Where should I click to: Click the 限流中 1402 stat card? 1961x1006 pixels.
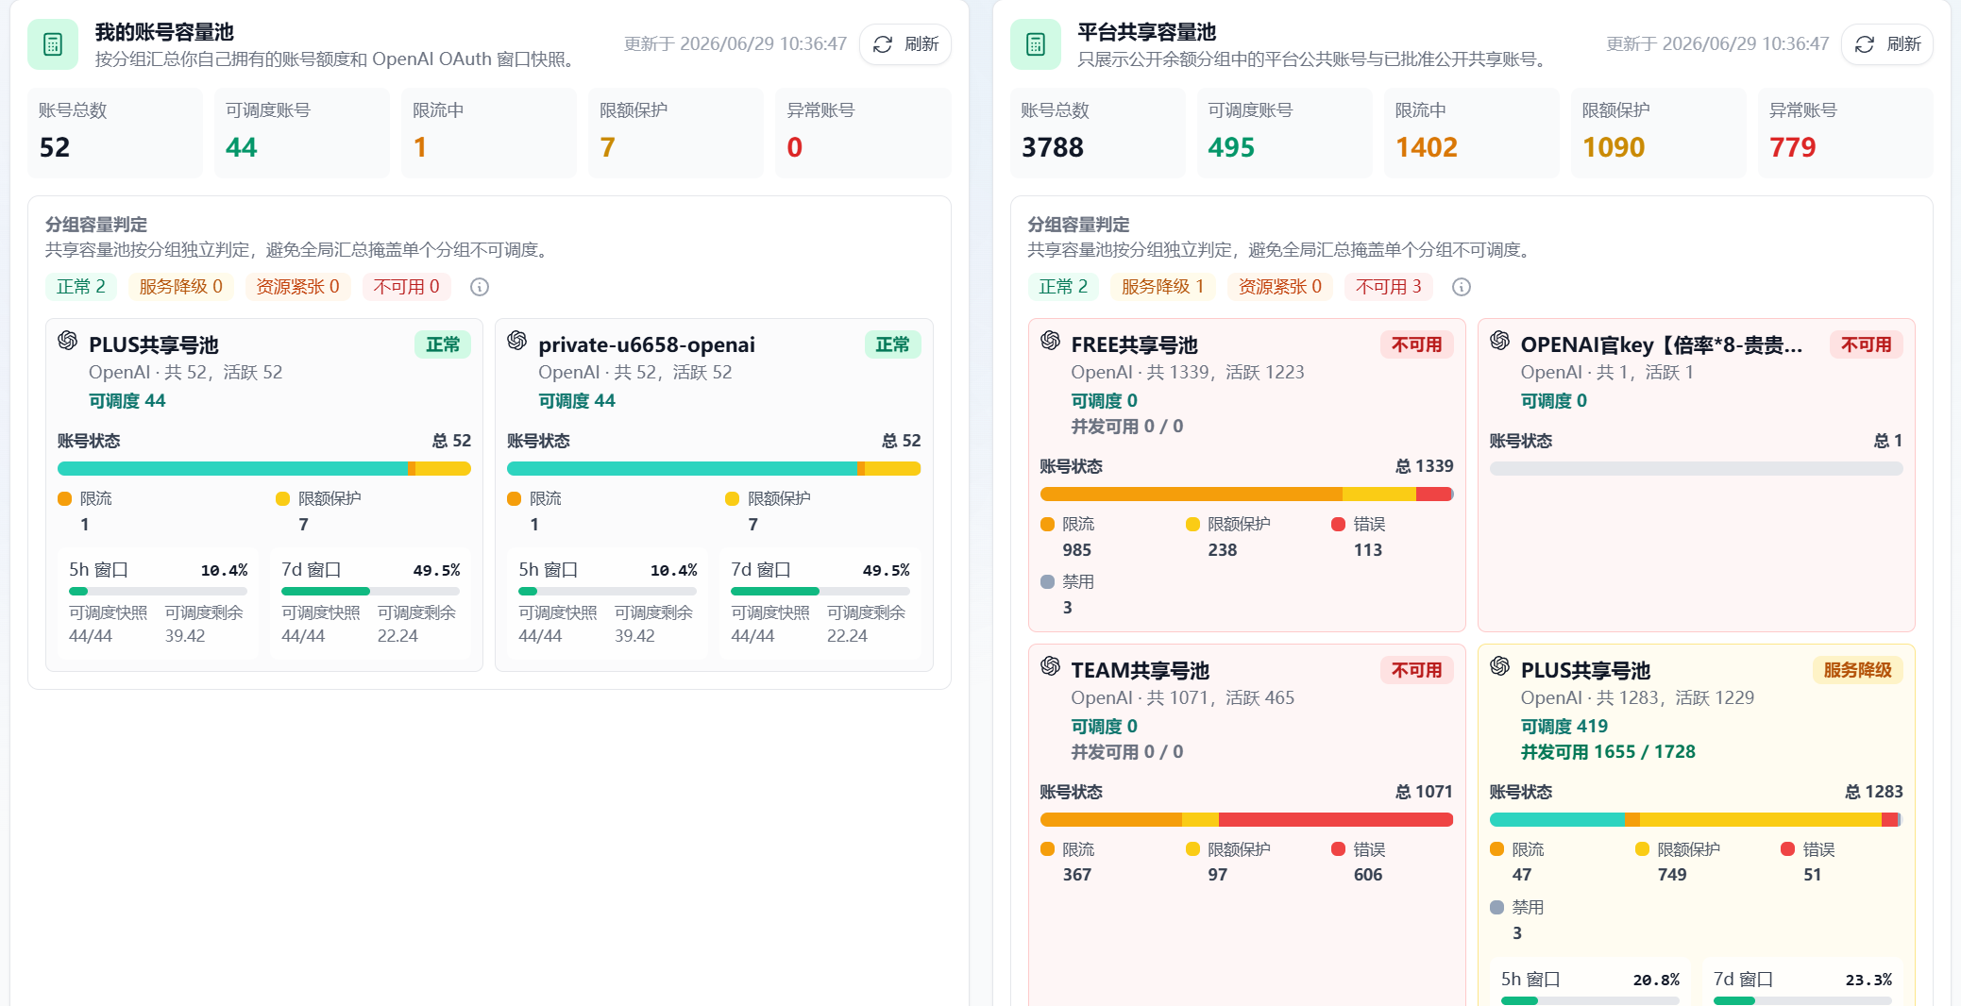click(x=1471, y=133)
